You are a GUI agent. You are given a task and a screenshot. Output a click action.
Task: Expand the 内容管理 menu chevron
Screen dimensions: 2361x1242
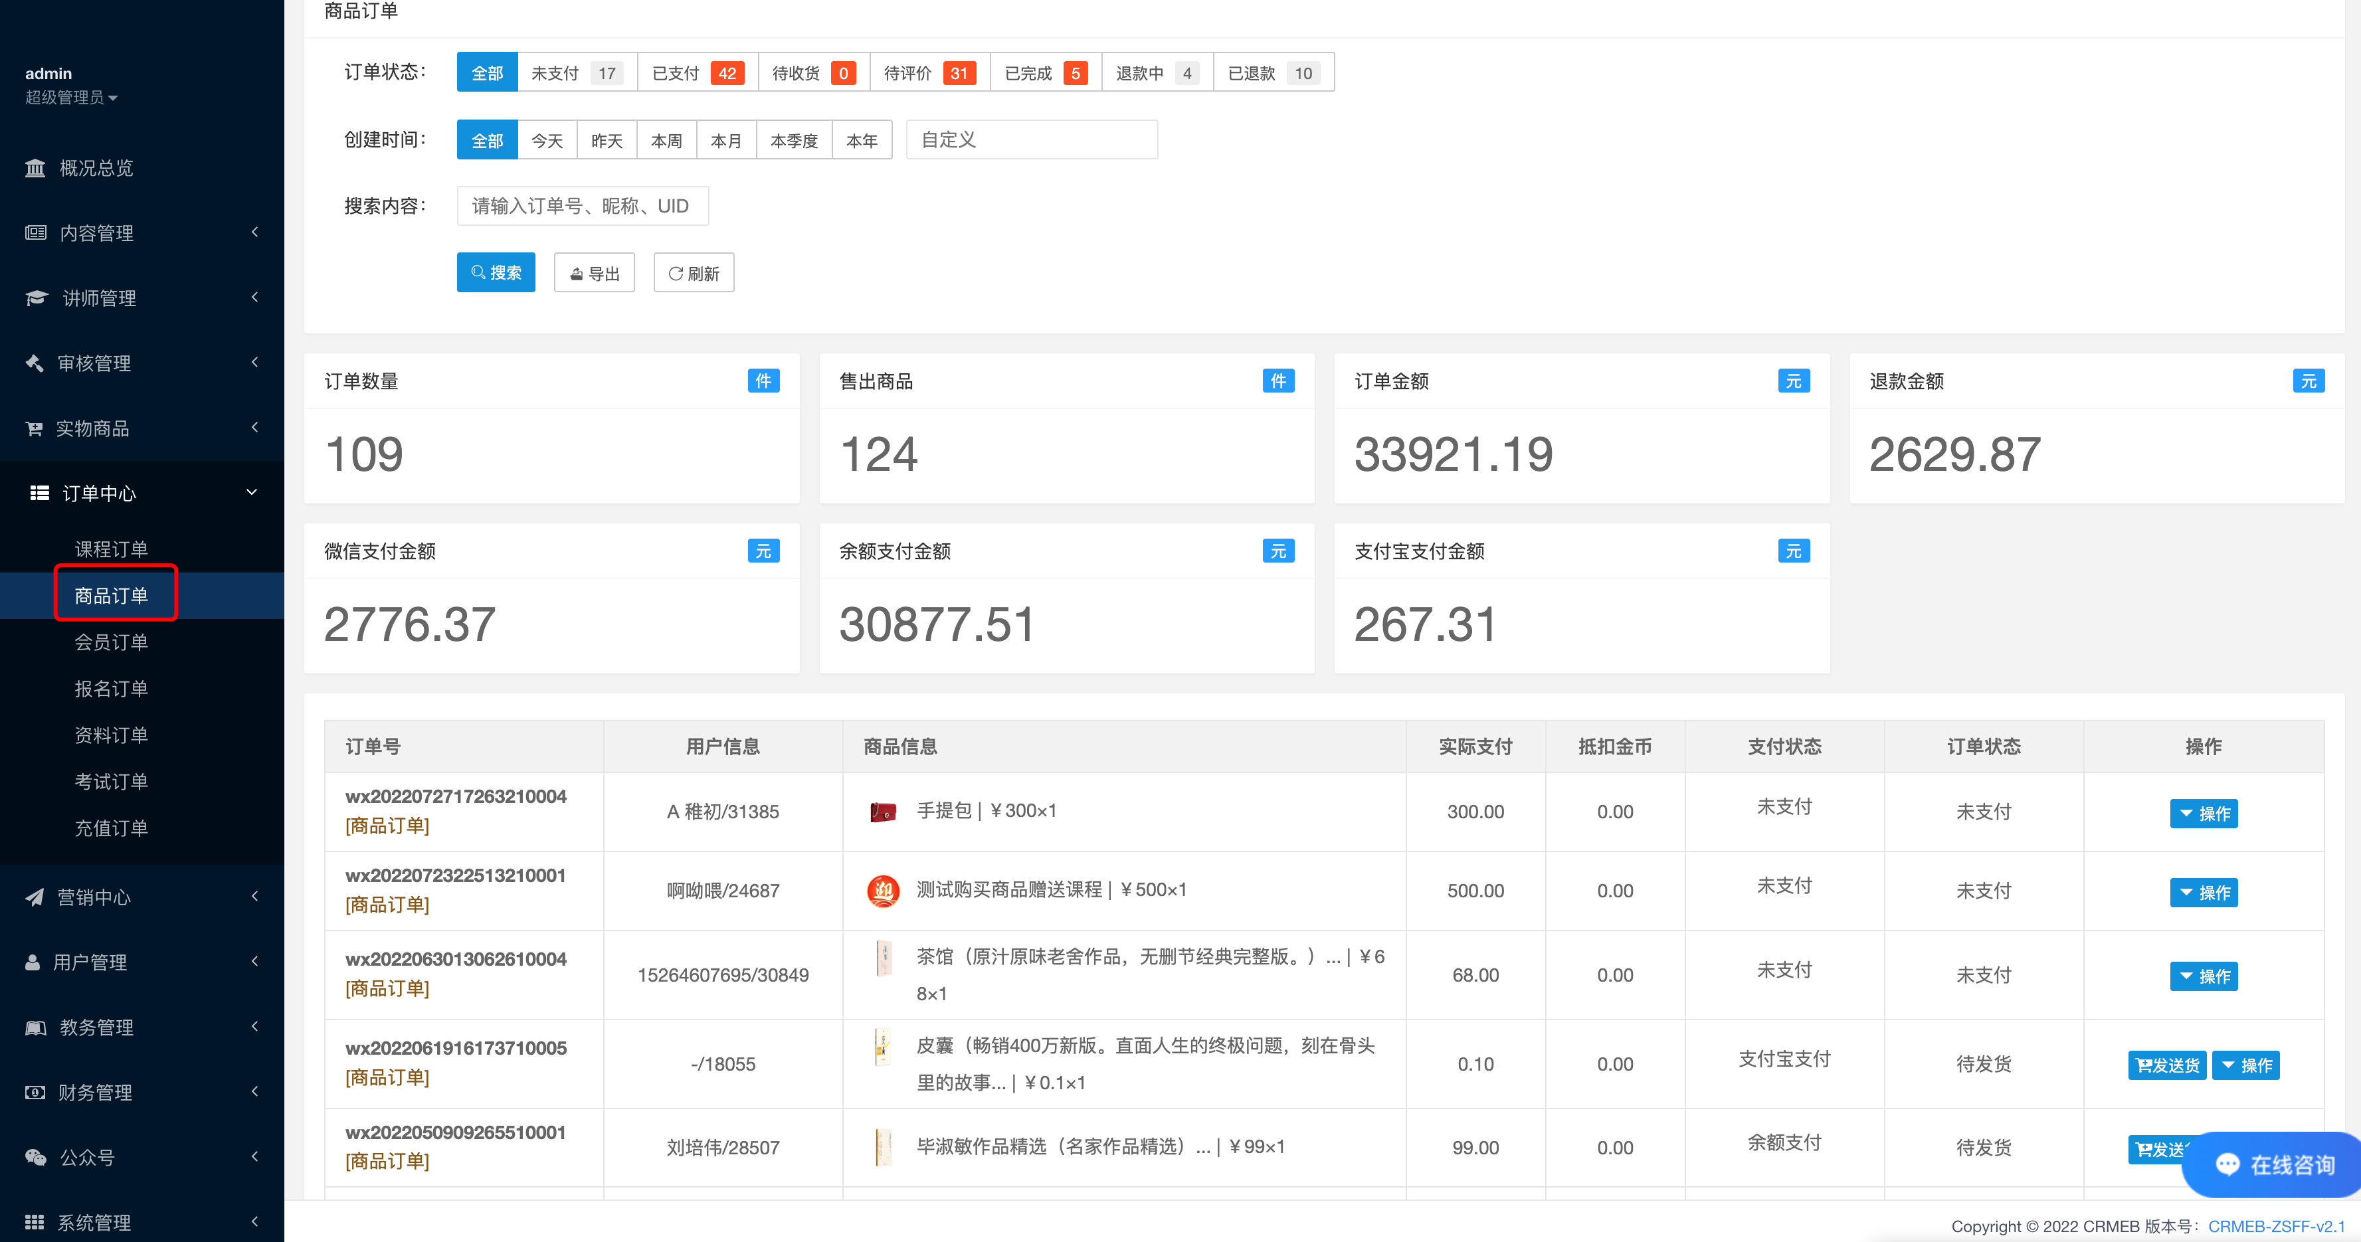pyautogui.click(x=255, y=232)
